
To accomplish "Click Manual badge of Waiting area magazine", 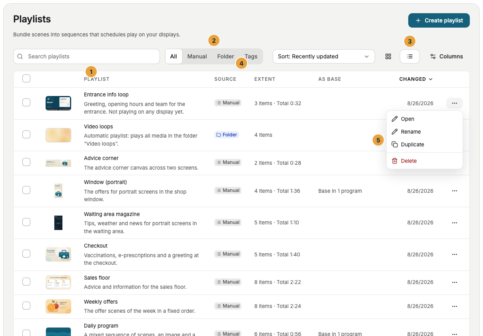I will (228, 222).
